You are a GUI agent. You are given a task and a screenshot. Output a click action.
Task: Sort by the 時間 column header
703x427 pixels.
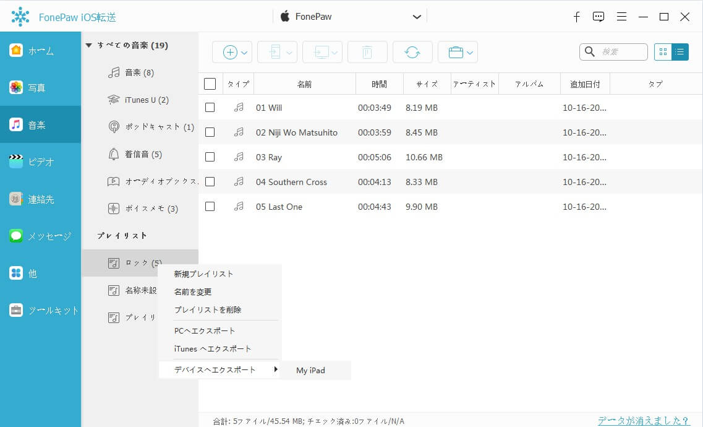click(379, 84)
